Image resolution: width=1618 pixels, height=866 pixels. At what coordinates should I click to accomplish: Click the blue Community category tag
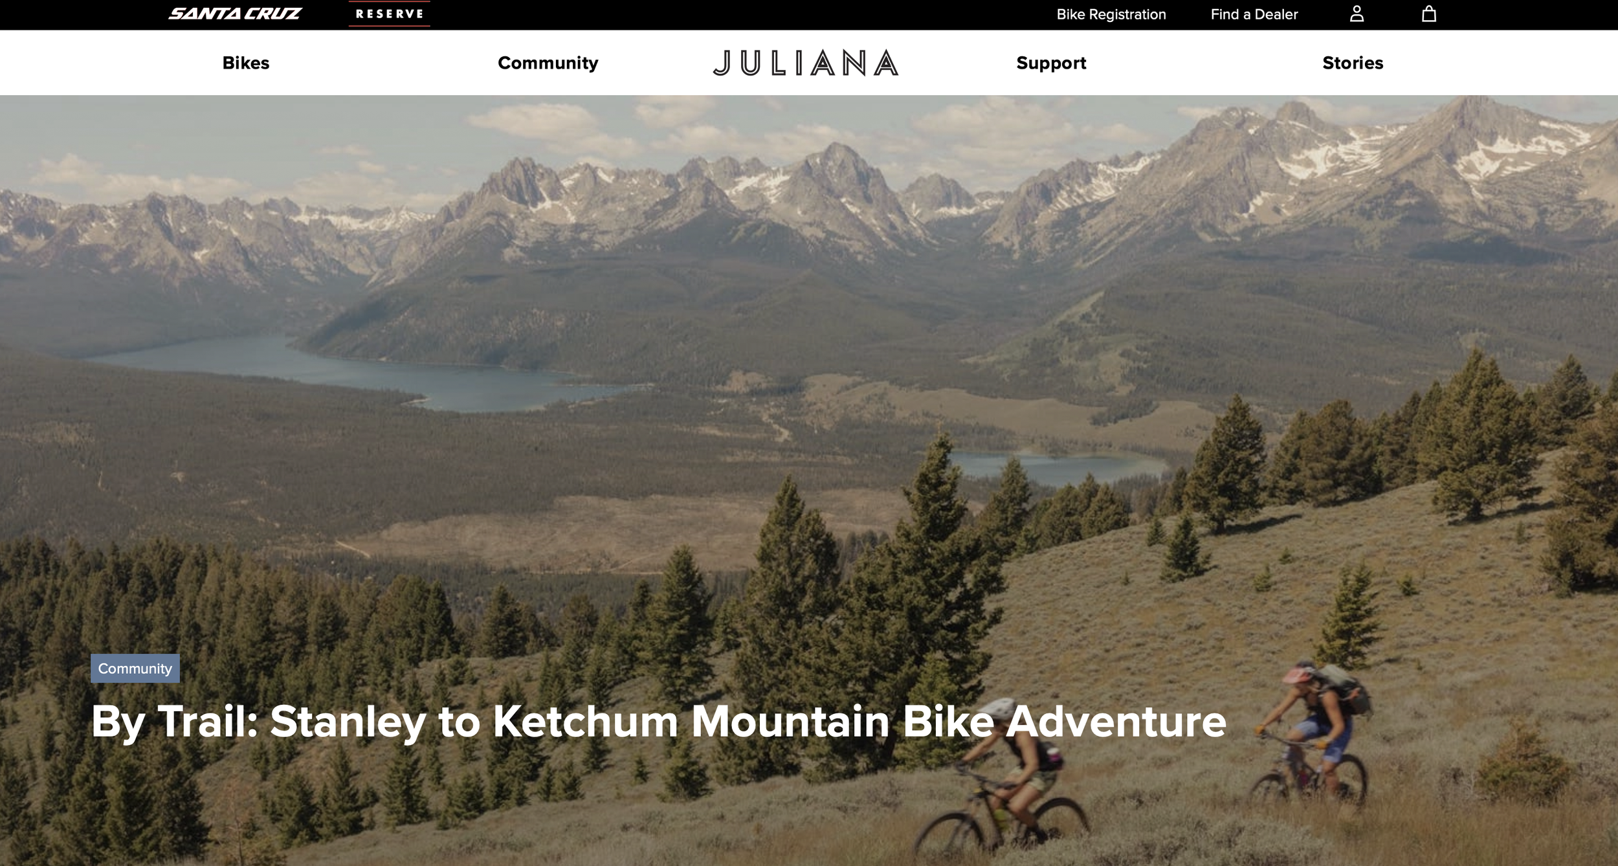(x=135, y=669)
